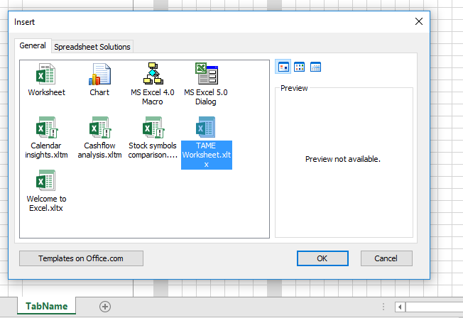Dismiss dialog with Cancel button

point(386,258)
